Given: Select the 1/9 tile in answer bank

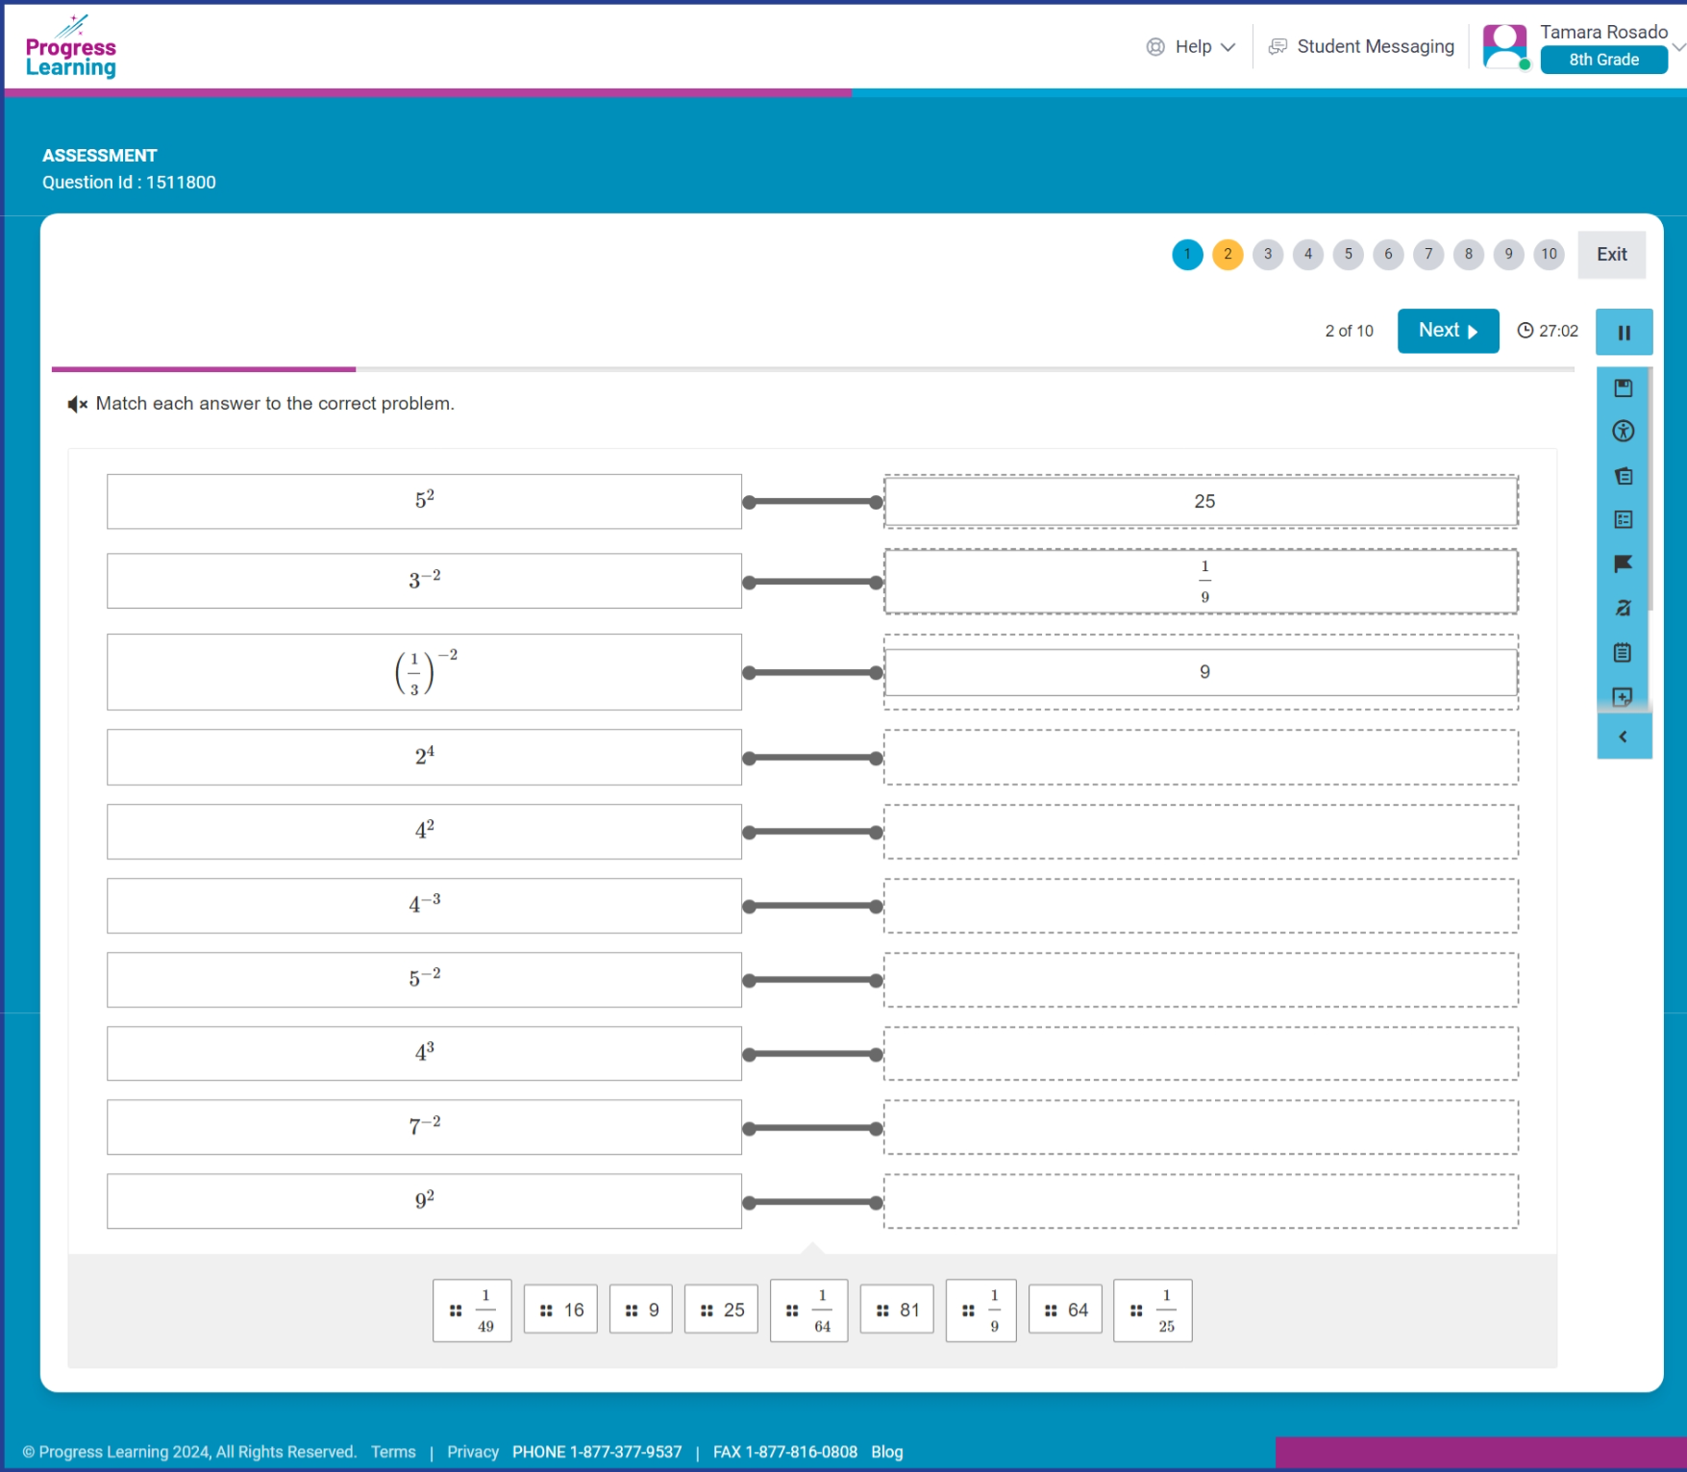Looking at the screenshot, I should pyautogui.click(x=981, y=1310).
